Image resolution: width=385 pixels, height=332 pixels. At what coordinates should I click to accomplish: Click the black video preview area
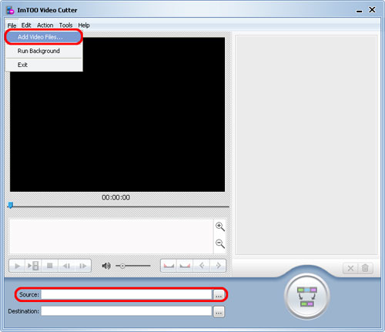117,115
